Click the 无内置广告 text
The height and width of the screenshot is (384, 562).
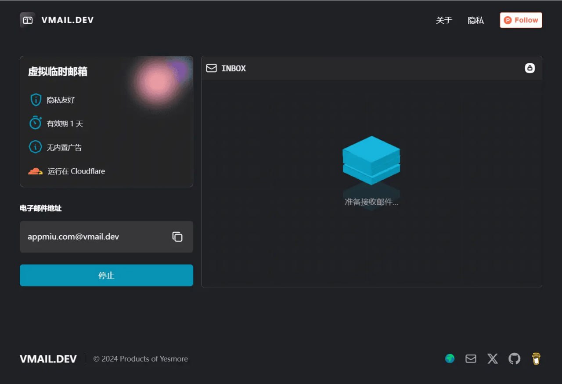(64, 148)
